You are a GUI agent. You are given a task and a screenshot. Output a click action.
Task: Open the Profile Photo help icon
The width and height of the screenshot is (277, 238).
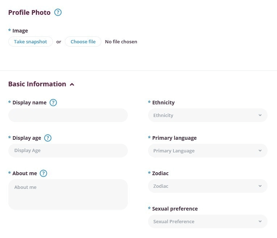58,12
